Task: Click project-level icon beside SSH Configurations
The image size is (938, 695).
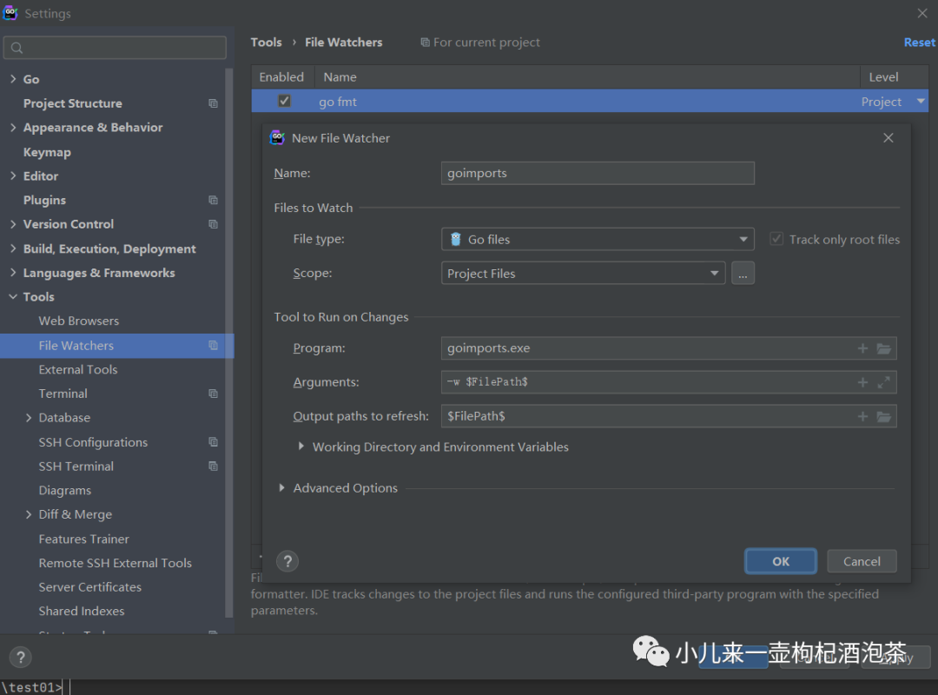Action: (213, 442)
